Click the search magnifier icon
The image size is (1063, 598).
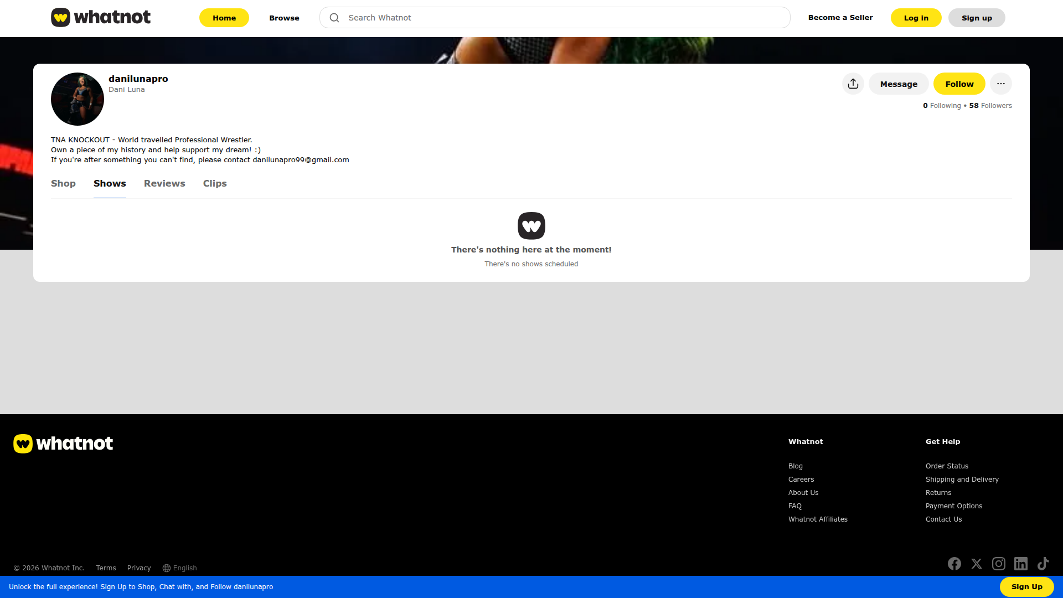tap(334, 18)
